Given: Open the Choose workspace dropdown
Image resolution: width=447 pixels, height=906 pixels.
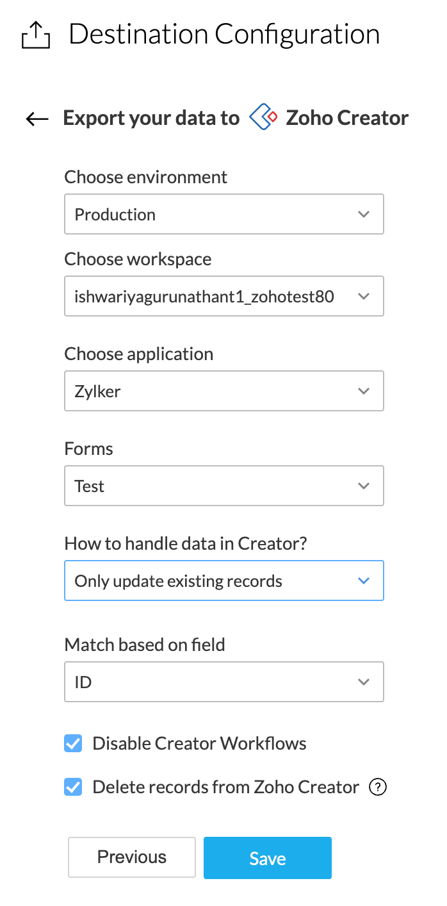Looking at the screenshot, I should [x=224, y=296].
